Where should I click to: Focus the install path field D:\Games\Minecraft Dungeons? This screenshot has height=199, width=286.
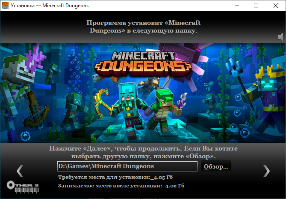(x=127, y=166)
